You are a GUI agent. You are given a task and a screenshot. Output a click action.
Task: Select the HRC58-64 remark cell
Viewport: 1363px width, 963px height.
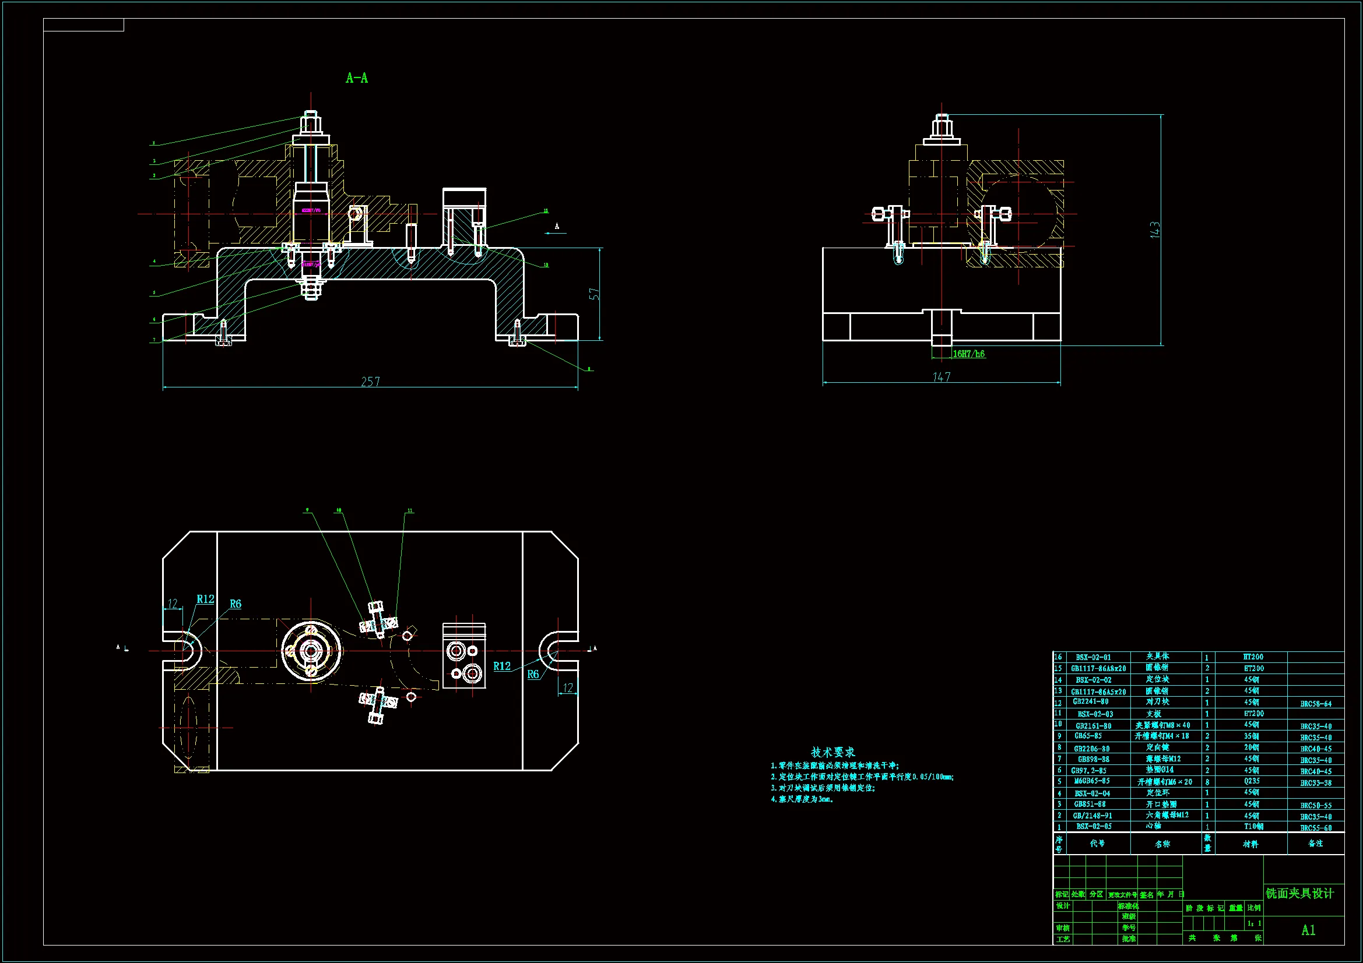(1316, 704)
